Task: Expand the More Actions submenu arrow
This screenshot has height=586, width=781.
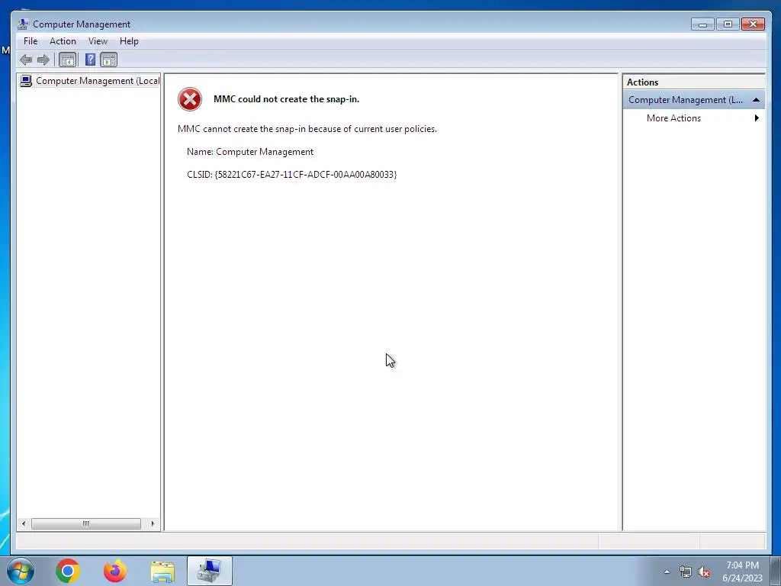Action: [x=757, y=118]
